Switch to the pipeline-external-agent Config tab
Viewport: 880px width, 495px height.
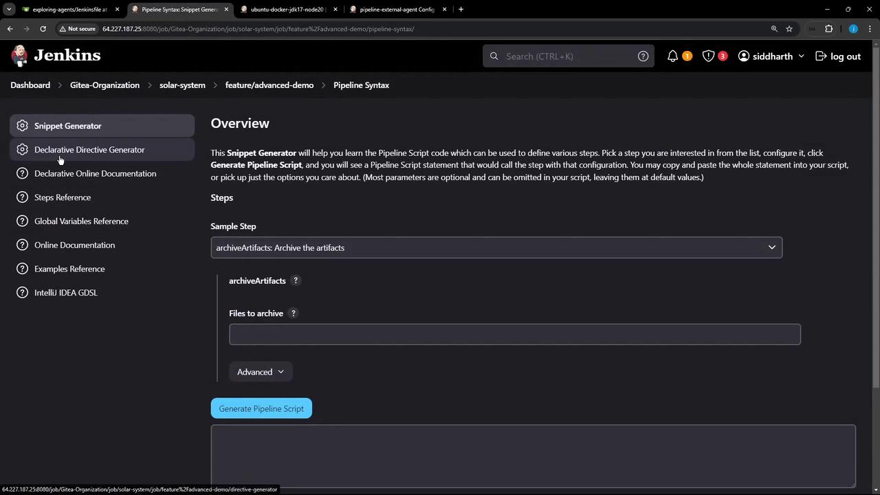397,10
